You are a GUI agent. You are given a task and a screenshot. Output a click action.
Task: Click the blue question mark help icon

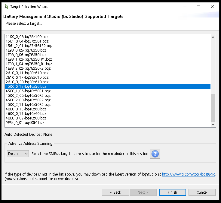(x=155, y=154)
